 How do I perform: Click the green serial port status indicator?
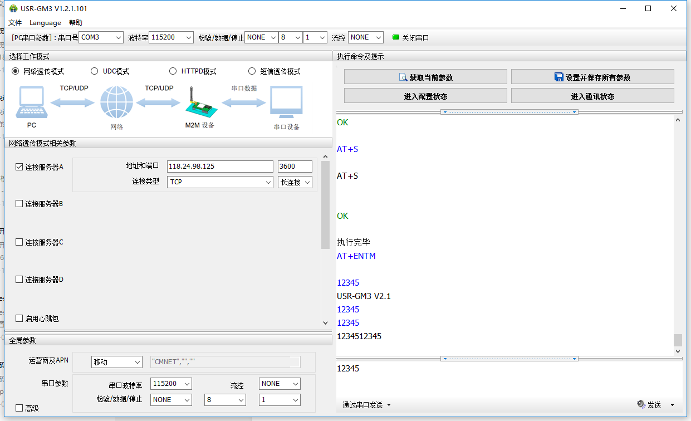pos(396,37)
